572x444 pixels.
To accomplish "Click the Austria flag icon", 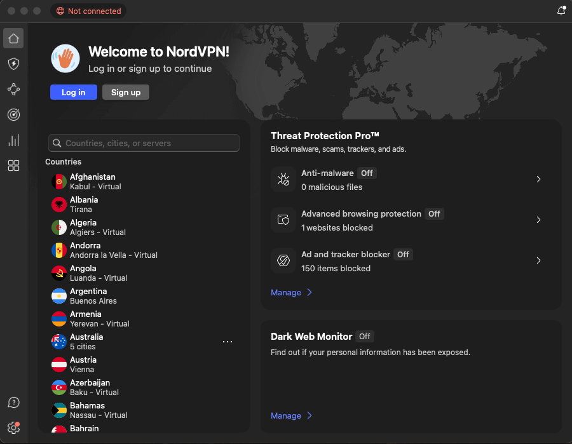I will point(58,365).
